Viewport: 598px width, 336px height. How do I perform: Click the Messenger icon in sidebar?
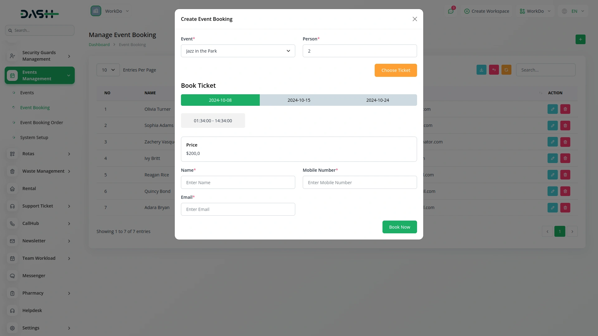click(12, 276)
